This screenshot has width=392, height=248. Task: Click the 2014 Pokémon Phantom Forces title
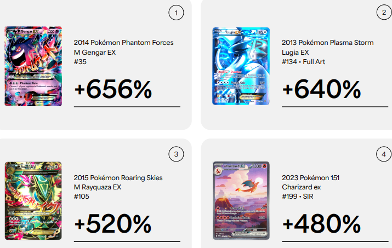coord(123,43)
